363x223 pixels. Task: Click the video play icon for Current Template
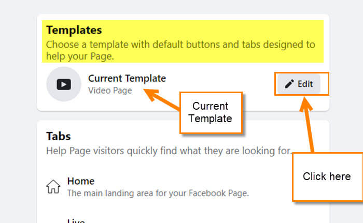(x=64, y=84)
